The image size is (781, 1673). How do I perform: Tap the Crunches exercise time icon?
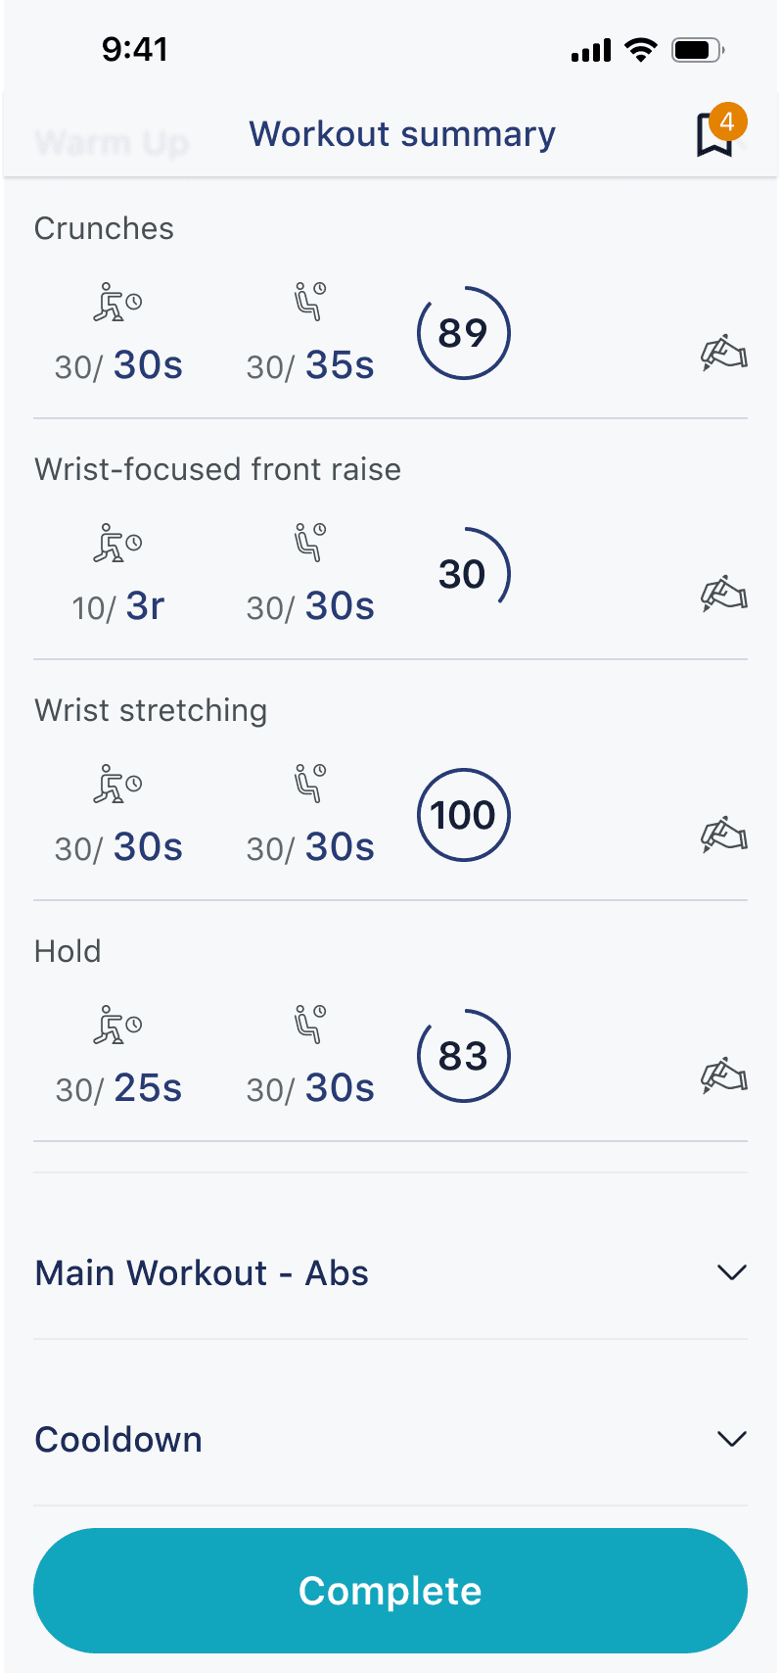click(117, 302)
